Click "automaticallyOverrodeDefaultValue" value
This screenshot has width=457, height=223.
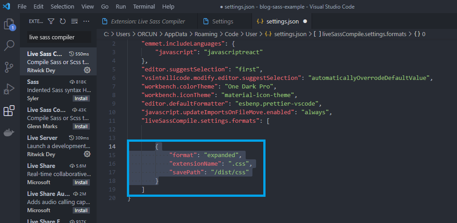[x=369, y=78]
